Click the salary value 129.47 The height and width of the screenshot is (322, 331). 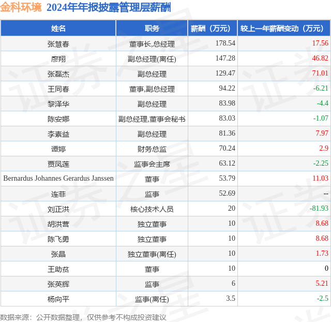coord(225,74)
